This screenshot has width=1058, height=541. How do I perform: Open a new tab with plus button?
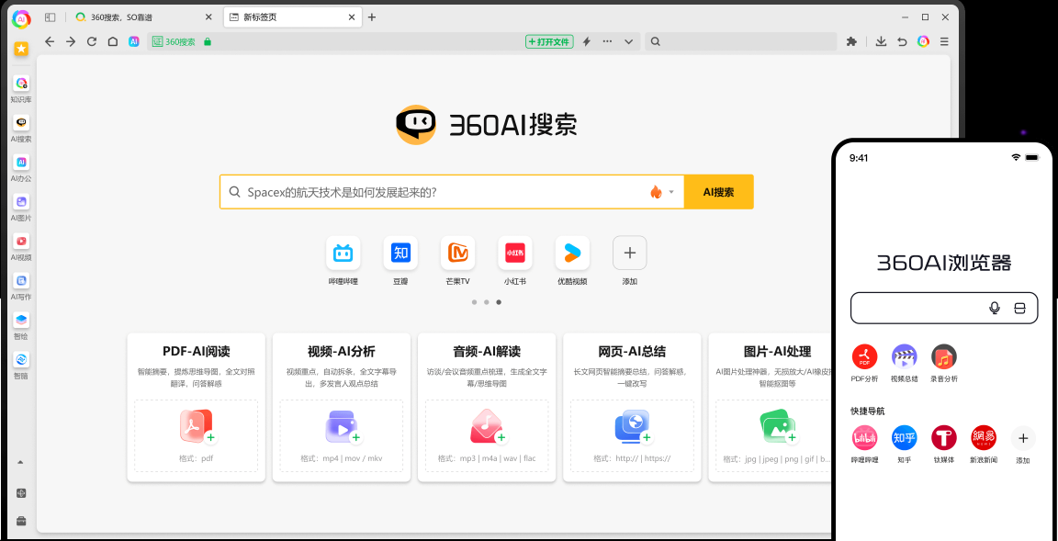[372, 17]
